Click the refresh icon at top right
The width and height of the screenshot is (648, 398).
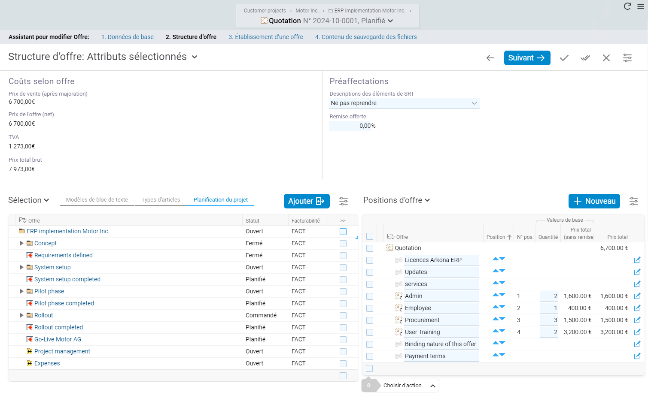pos(627,6)
